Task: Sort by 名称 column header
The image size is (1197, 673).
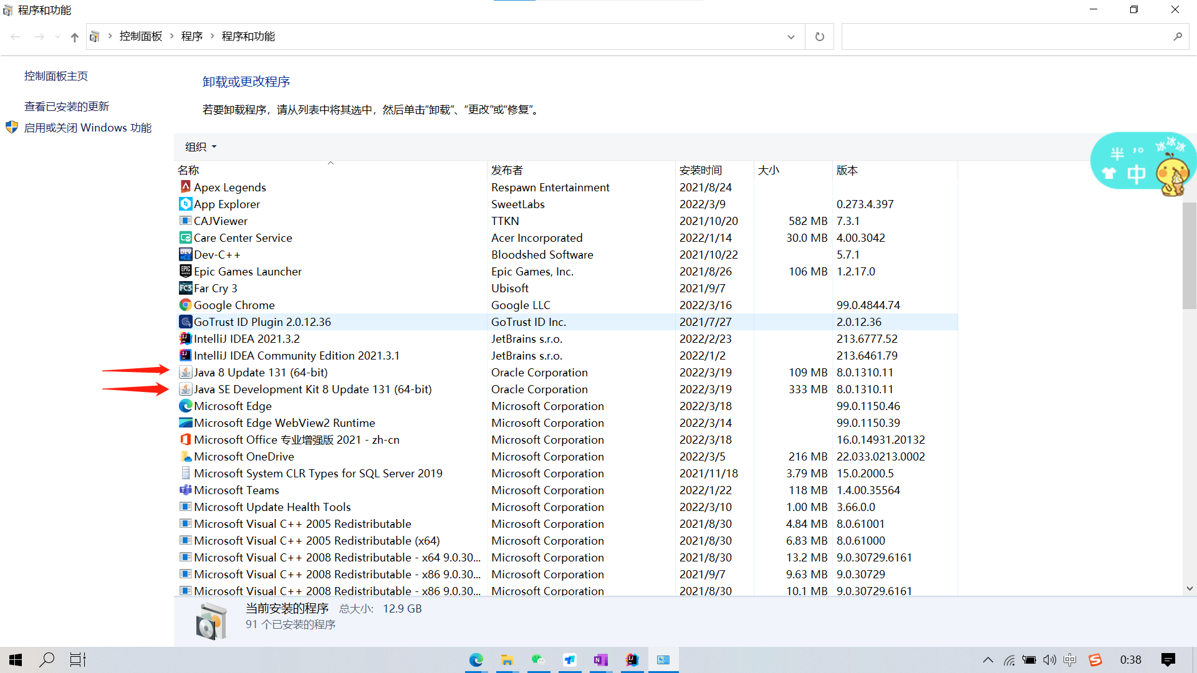Action: pos(330,170)
